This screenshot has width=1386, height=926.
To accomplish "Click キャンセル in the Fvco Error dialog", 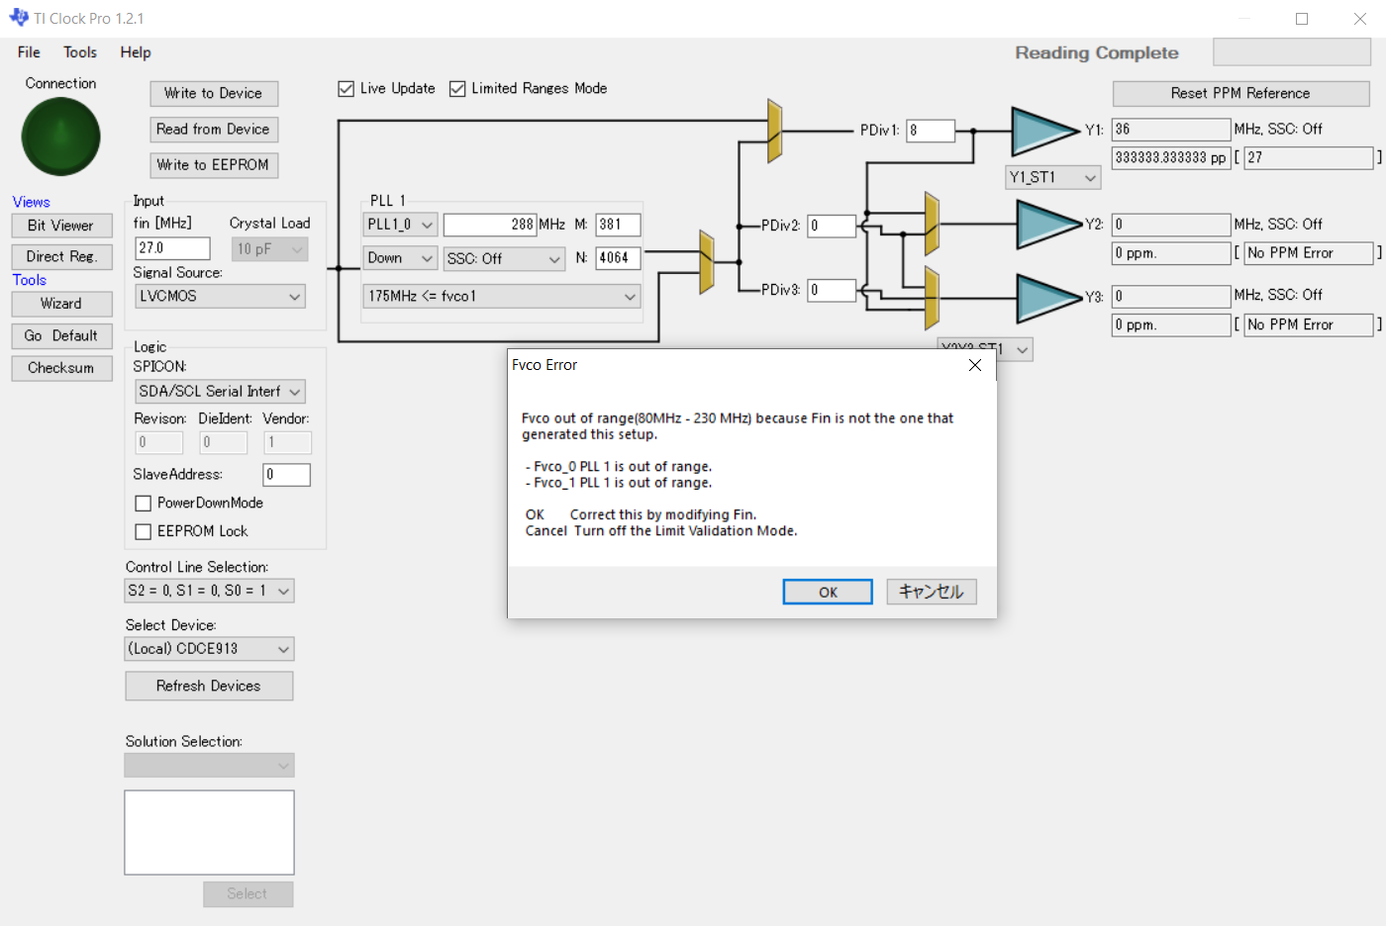I will [x=932, y=592].
